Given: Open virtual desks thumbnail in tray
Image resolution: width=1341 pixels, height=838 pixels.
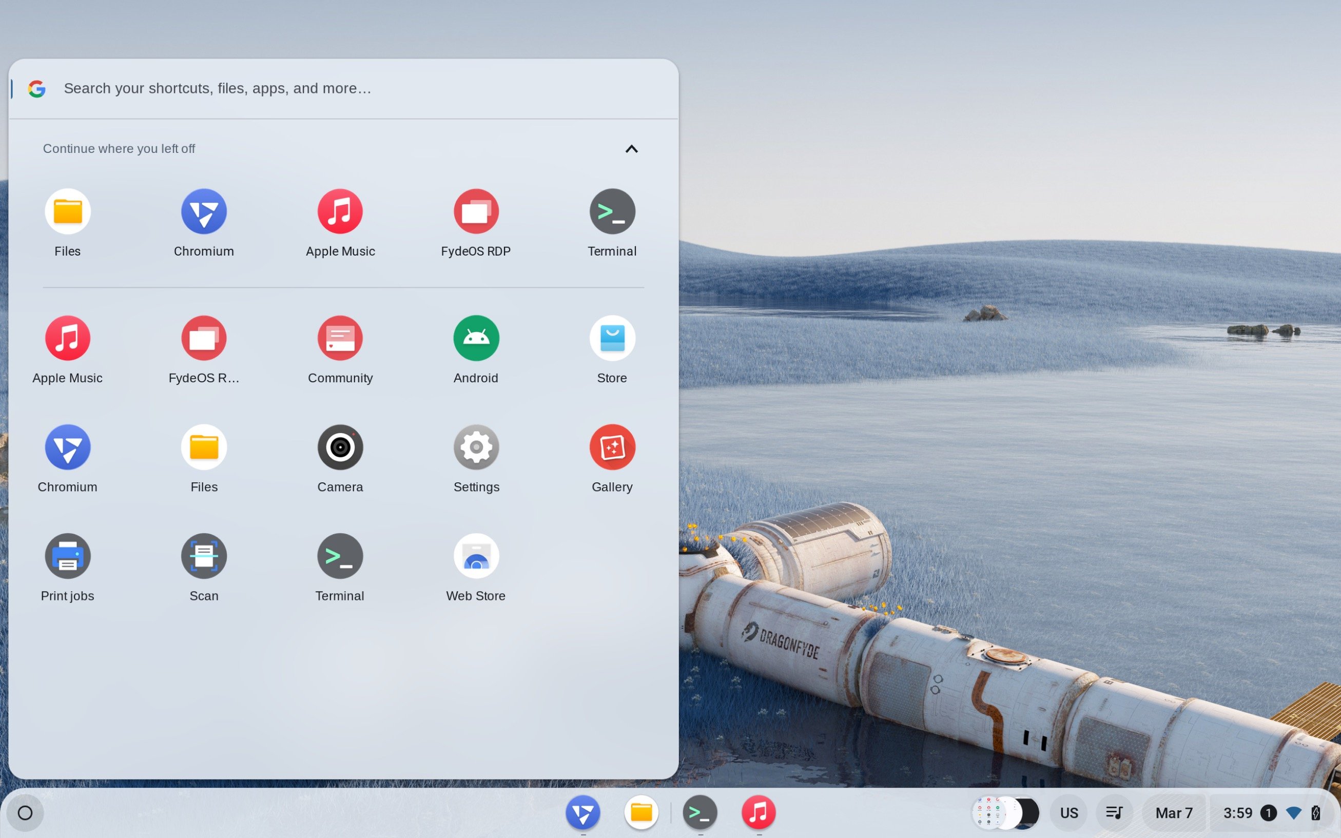Looking at the screenshot, I should [x=1005, y=813].
